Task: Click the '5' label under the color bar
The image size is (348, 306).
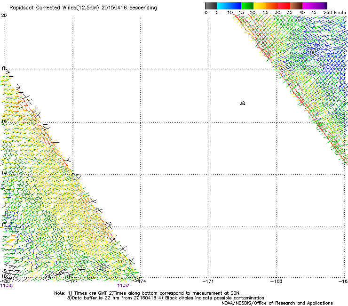Action: (217, 13)
